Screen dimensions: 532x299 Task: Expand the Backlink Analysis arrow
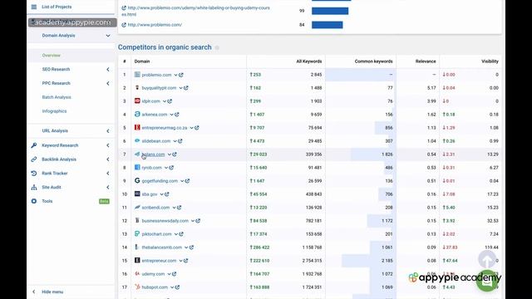coord(108,159)
